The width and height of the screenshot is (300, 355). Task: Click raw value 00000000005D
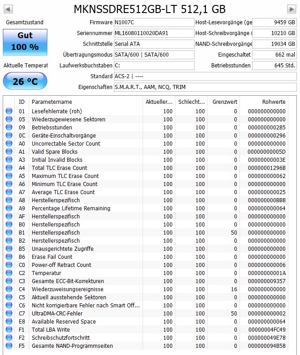click(267, 152)
